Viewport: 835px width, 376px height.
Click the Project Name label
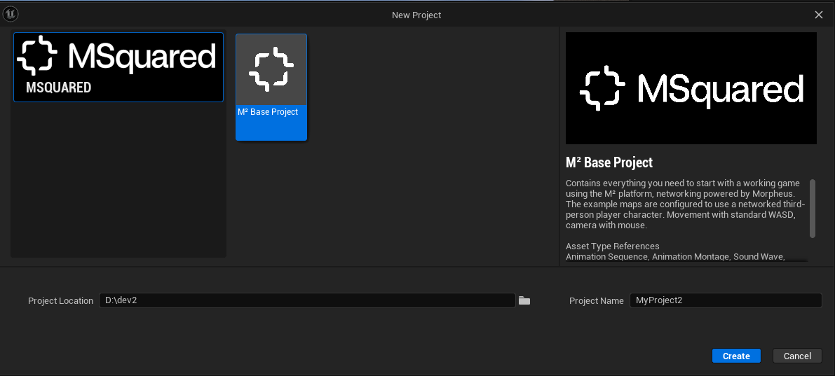tap(596, 301)
